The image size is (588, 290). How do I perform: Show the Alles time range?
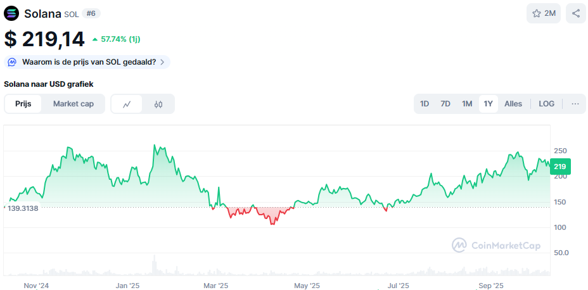[513, 104]
